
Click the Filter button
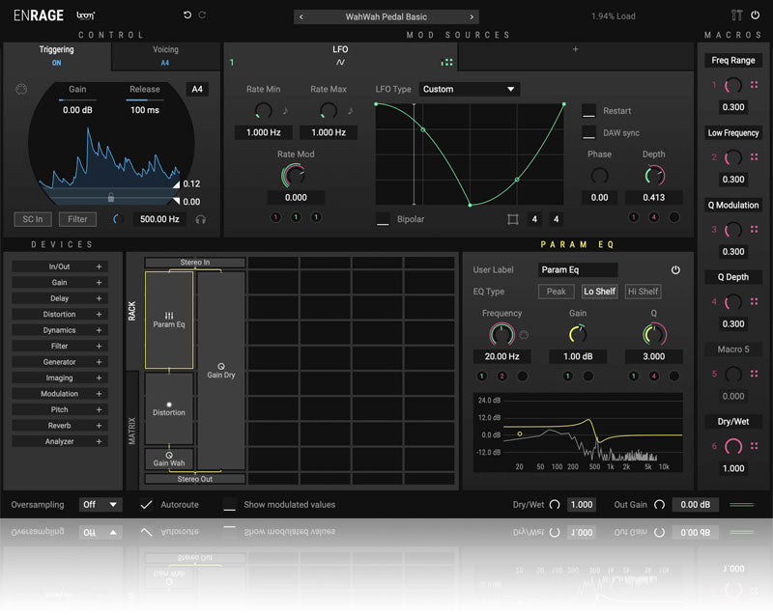[77, 219]
